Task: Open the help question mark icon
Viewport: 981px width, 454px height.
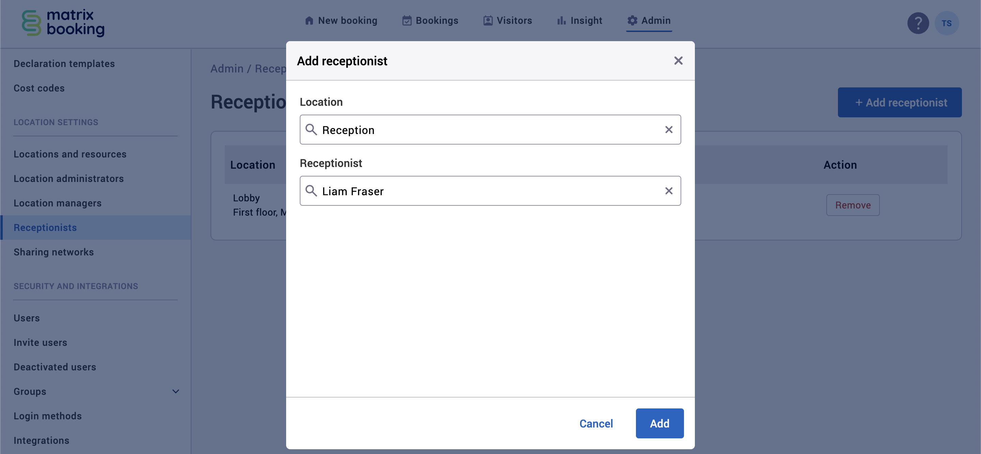Action: click(918, 23)
